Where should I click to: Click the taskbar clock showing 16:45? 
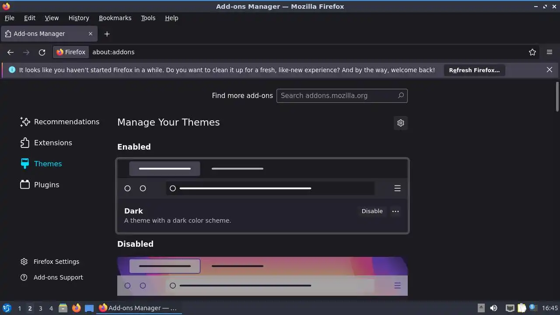click(550, 308)
